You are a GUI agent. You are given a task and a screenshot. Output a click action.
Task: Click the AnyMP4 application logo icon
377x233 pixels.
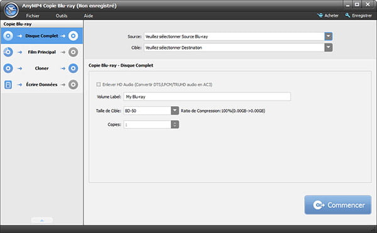[11, 10]
